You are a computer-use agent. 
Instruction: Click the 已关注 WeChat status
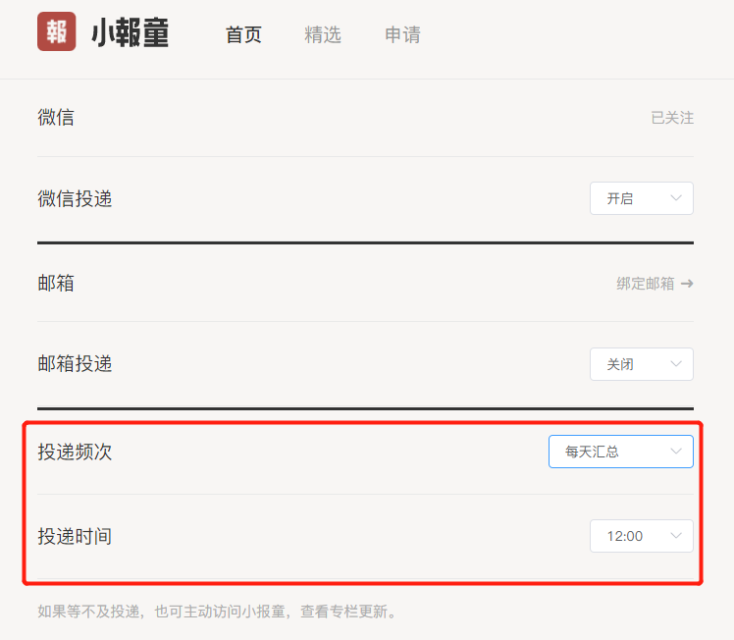[x=672, y=118]
